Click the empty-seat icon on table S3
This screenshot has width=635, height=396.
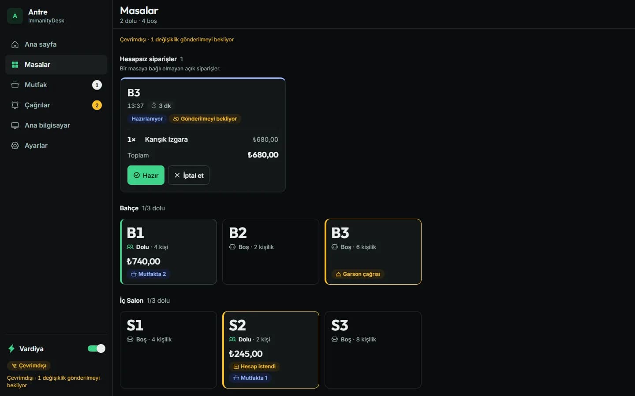tap(335, 339)
